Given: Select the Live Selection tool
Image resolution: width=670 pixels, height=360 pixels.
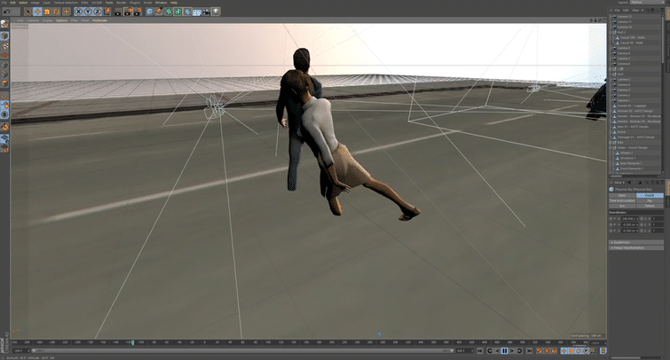Looking at the screenshot, I should point(28,12).
